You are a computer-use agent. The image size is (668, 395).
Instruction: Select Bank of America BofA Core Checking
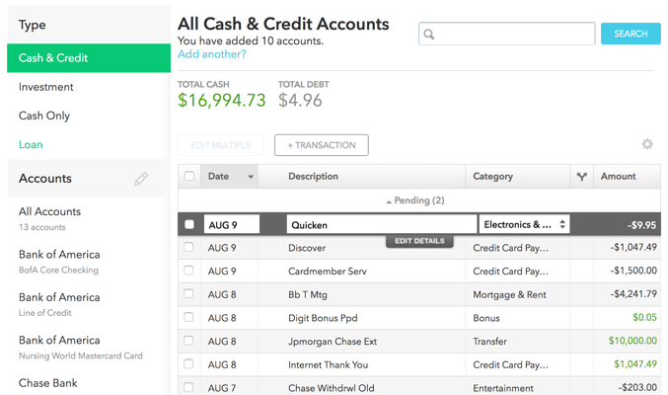[x=59, y=261]
